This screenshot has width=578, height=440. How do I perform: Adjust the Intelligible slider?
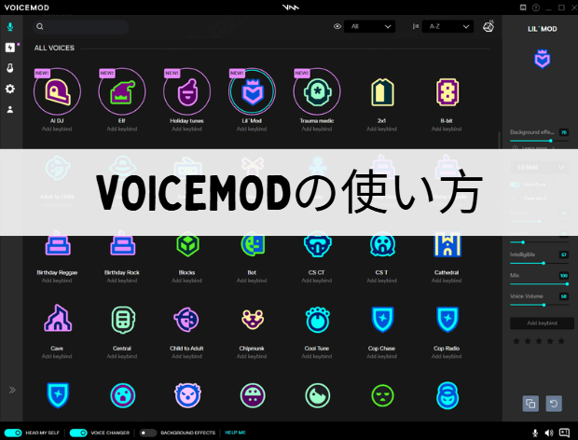[x=539, y=263]
